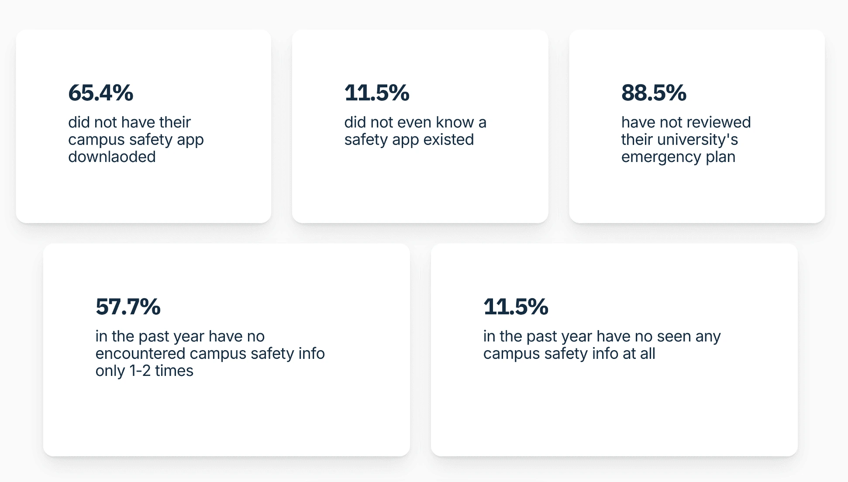Select the 'have not reviewed' text line
Viewport: 848px width, 482px height.
686,122
